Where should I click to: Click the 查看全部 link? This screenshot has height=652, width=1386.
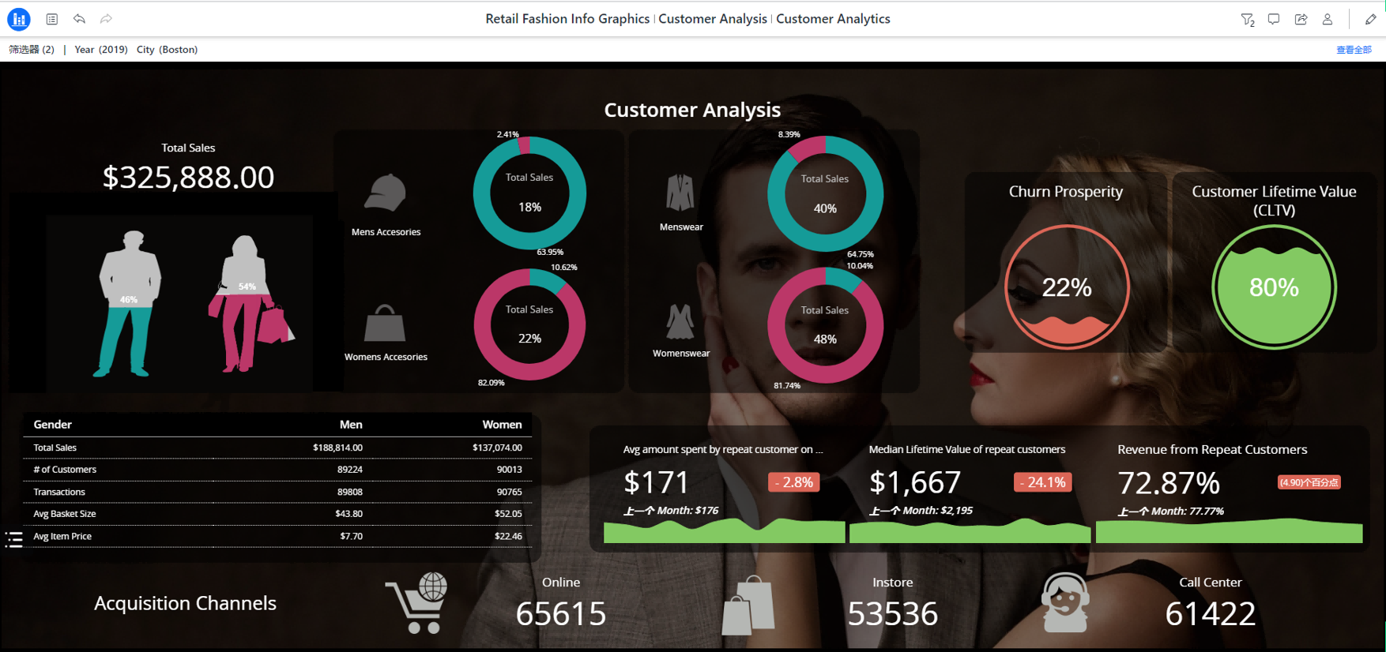pos(1354,50)
